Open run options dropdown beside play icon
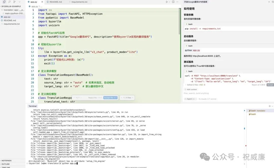 (x=169, y=2)
